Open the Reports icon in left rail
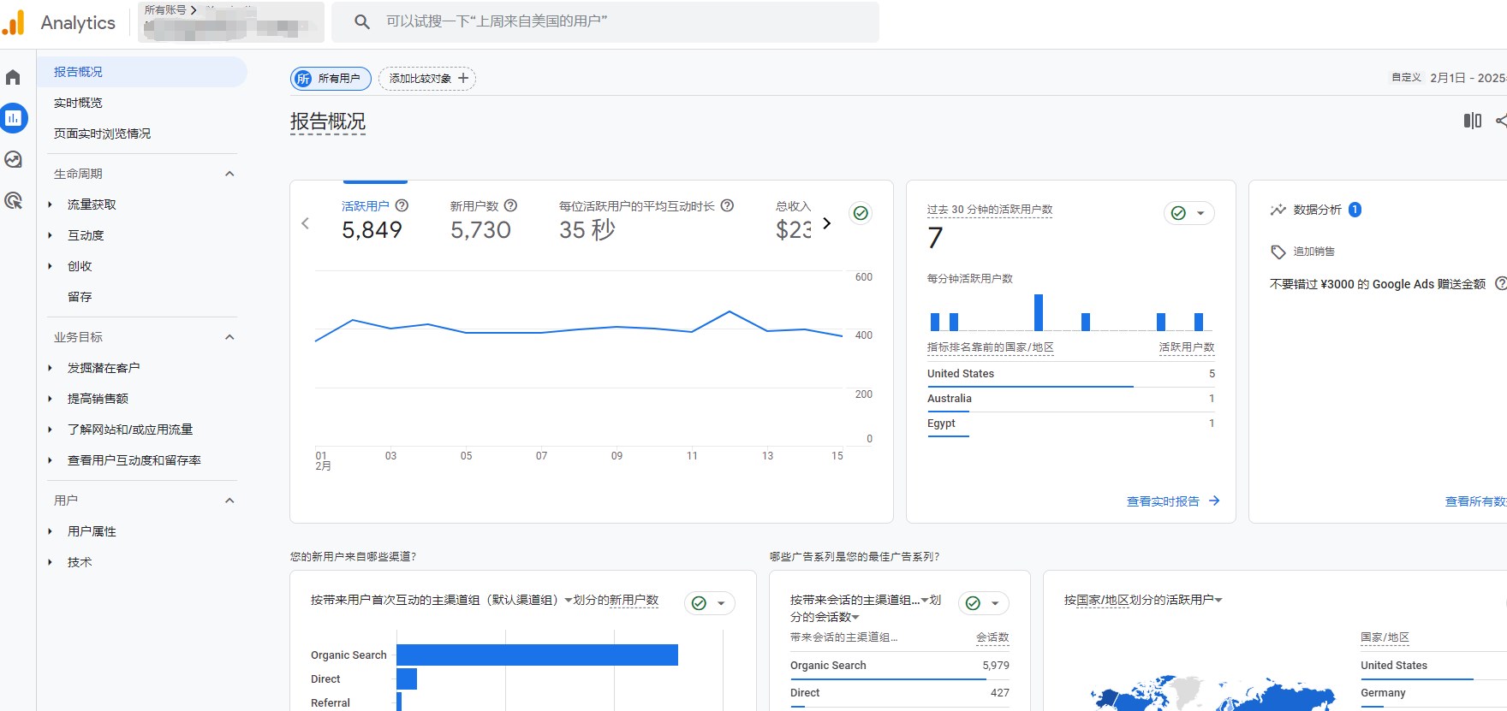 click(14, 118)
